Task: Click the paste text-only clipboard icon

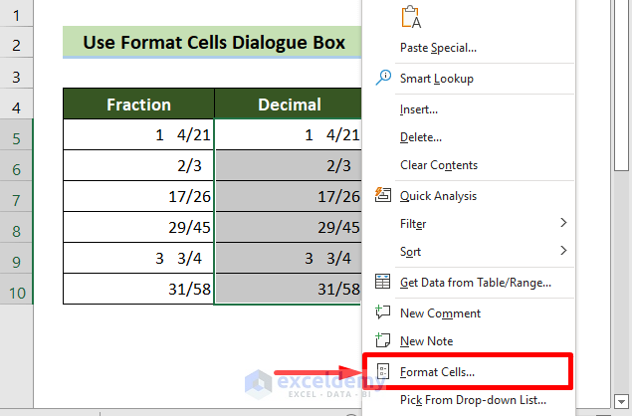Action: coord(410,17)
